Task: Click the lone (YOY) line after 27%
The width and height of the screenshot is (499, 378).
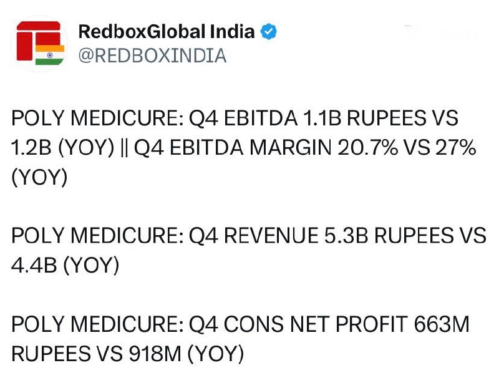Action: click(39, 178)
